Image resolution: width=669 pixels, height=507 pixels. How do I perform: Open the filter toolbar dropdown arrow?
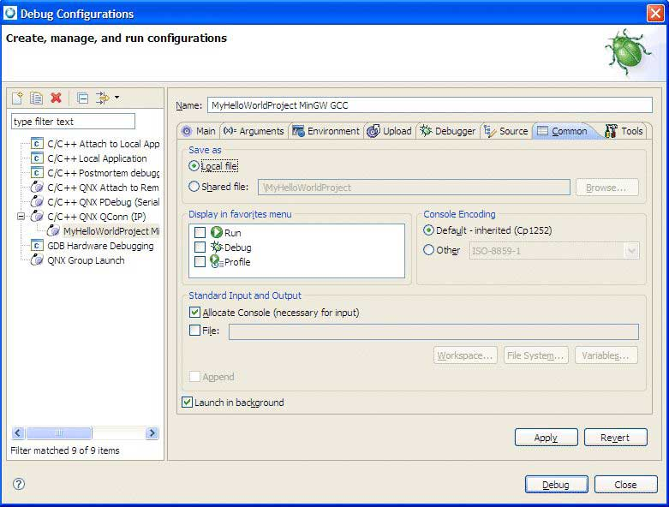pos(116,98)
